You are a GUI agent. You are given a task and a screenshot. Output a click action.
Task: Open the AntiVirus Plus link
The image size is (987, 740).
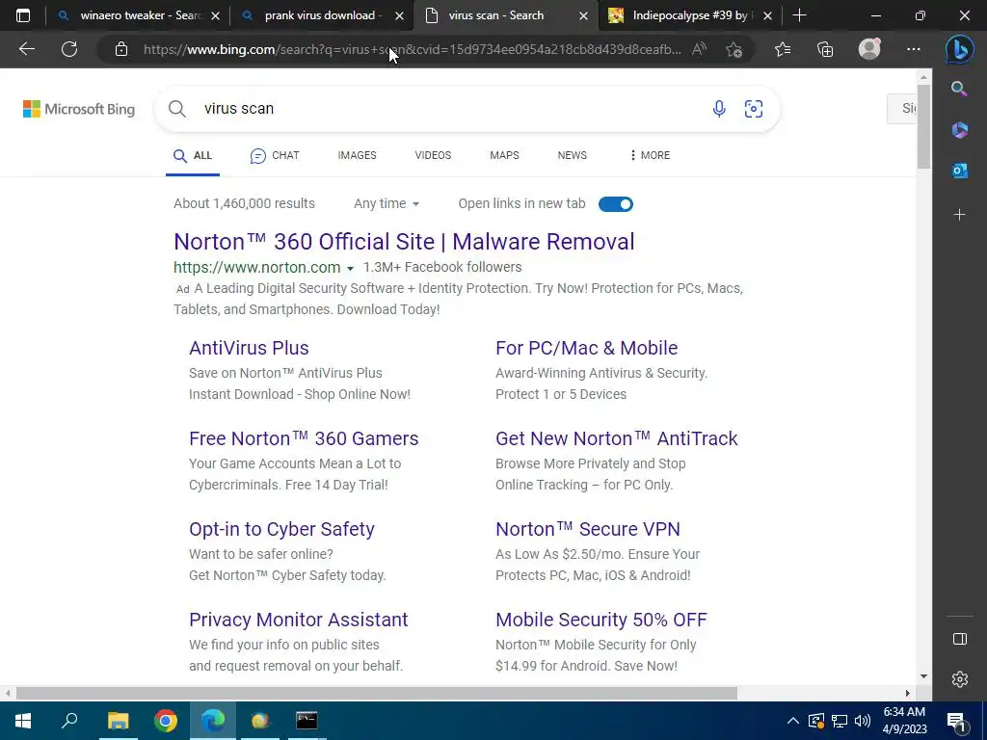249,348
